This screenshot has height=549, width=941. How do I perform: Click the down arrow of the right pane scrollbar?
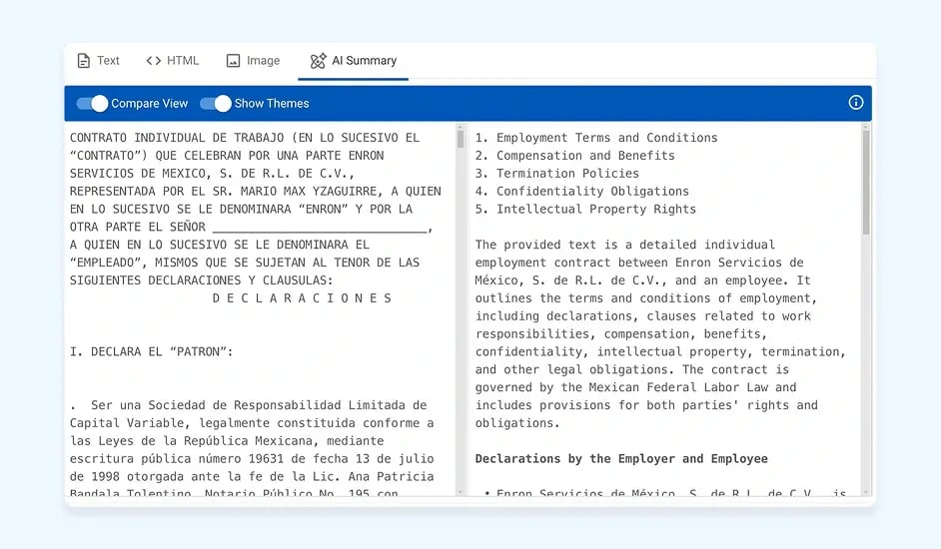[866, 491]
